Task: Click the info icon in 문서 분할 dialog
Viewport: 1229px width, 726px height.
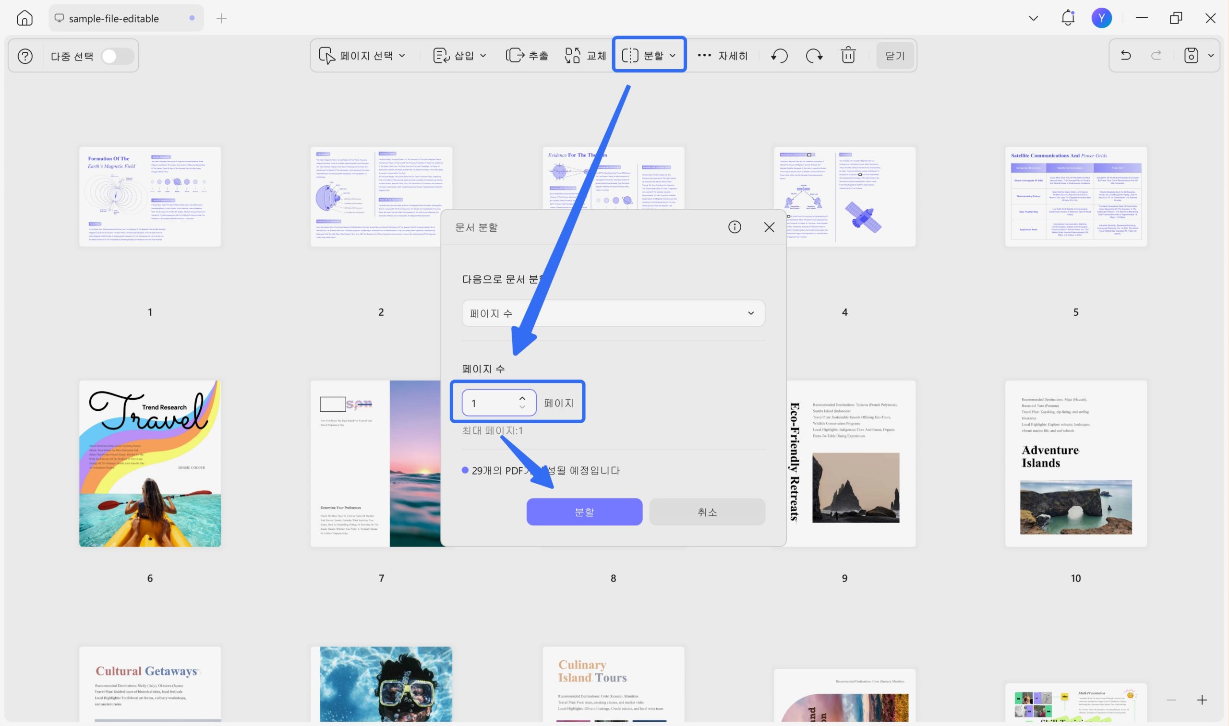Action: (x=734, y=226)
